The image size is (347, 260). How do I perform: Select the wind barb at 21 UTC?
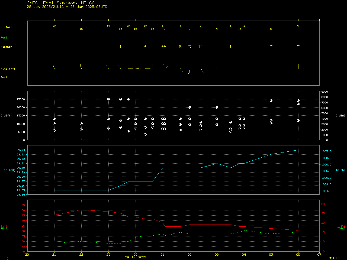pos(54,66)
